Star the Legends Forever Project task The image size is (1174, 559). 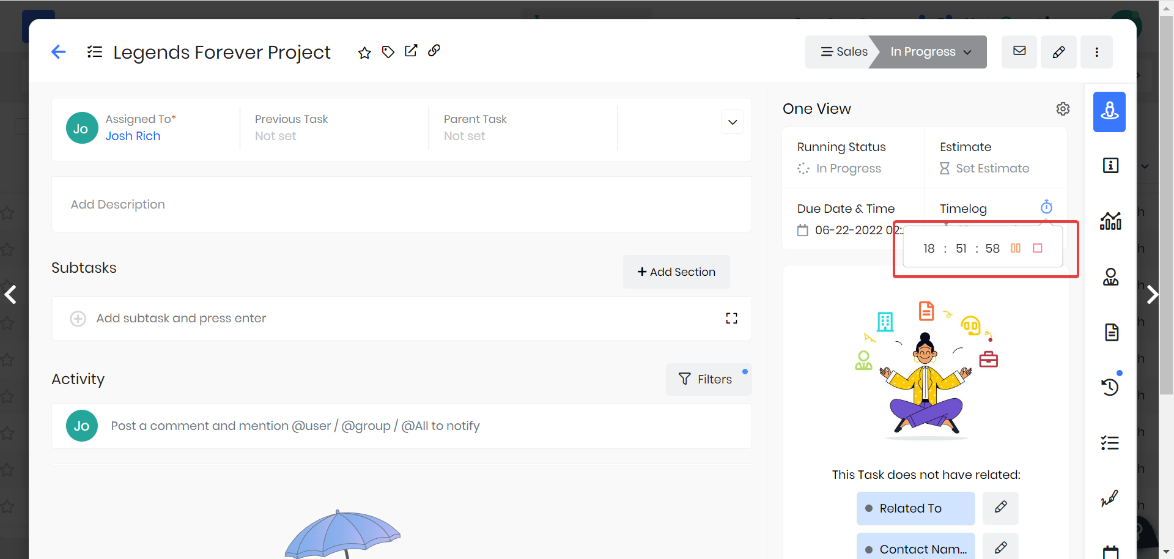click(x=364, y=53)
